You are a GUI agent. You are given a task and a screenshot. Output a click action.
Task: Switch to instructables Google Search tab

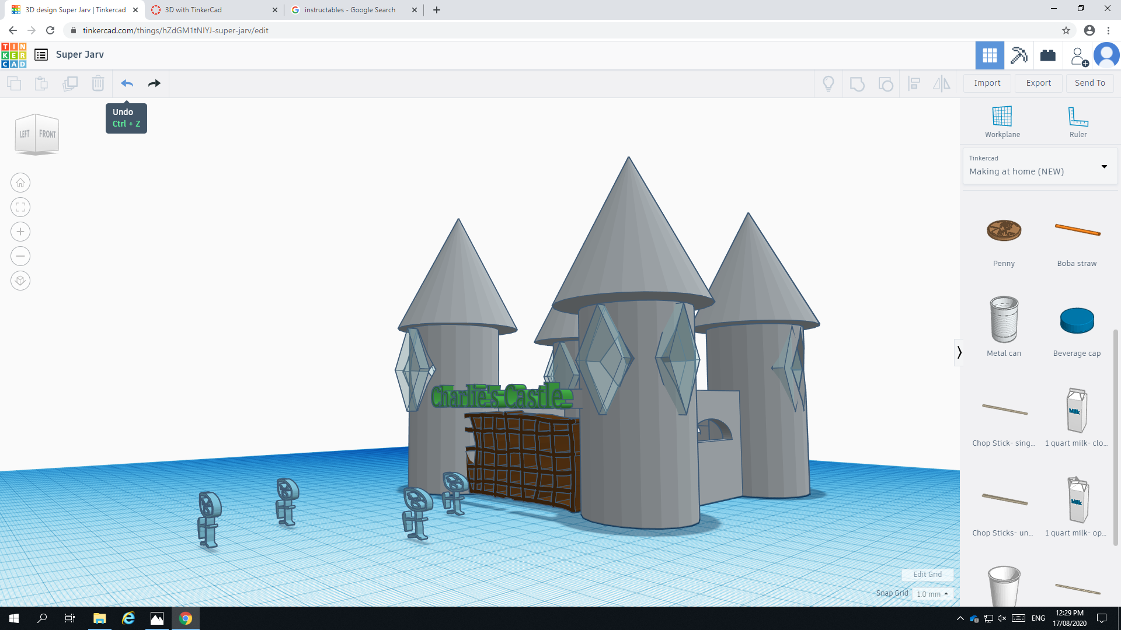(x=354, y=10)
